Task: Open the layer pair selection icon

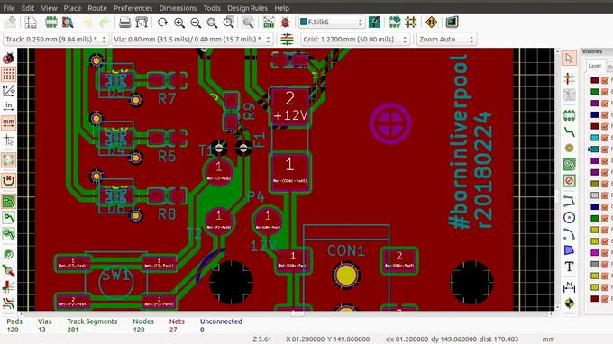Action: coord(374,23)
